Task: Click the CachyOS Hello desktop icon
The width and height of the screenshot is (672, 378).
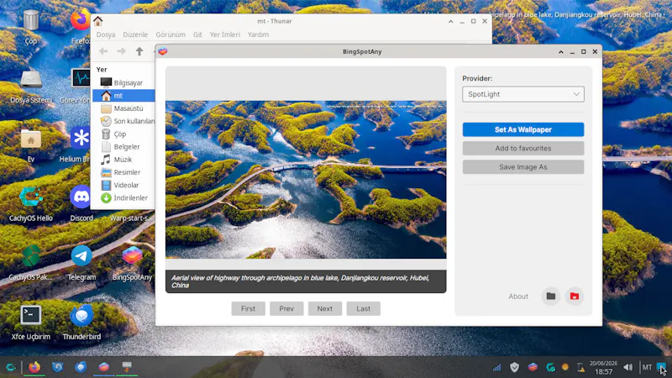Action: (31, 197)
